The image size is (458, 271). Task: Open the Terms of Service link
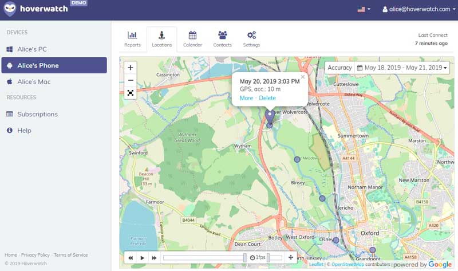[x=70, y=255]
